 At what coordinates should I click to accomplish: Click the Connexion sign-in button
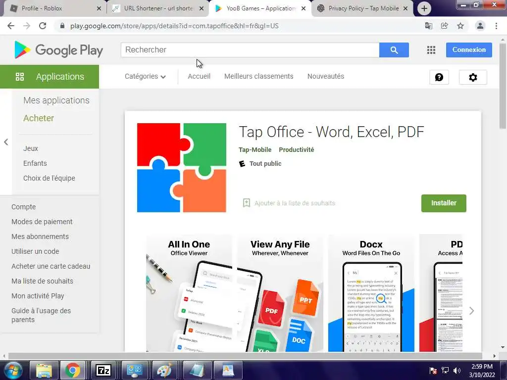[x=469, y=50]
